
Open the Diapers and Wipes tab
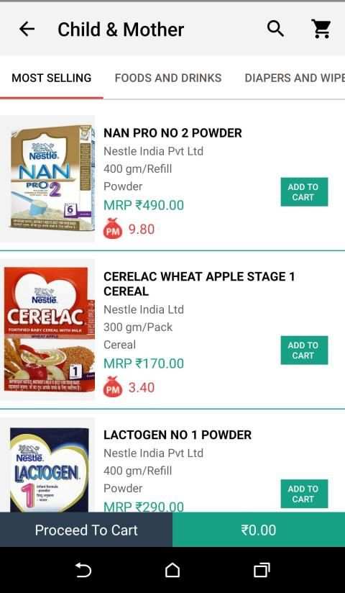coord(295,78)
